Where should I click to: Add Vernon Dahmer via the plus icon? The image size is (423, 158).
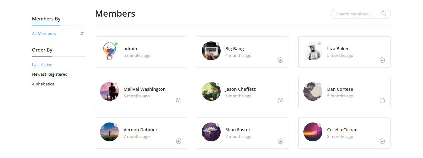178,141
